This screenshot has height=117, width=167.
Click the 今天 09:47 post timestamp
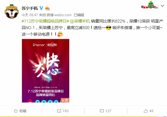[30, 15]
